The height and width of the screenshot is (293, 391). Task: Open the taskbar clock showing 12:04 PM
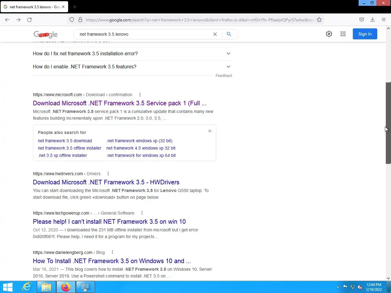coord(374,287)
